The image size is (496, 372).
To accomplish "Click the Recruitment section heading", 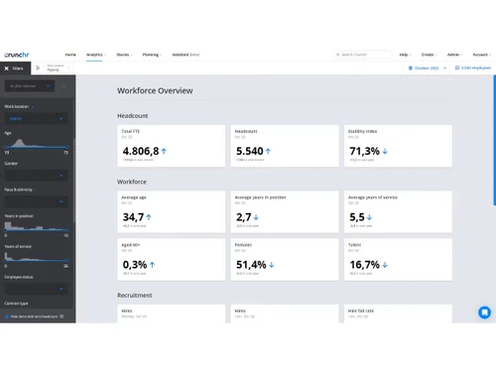I will [x=135, y=296].
